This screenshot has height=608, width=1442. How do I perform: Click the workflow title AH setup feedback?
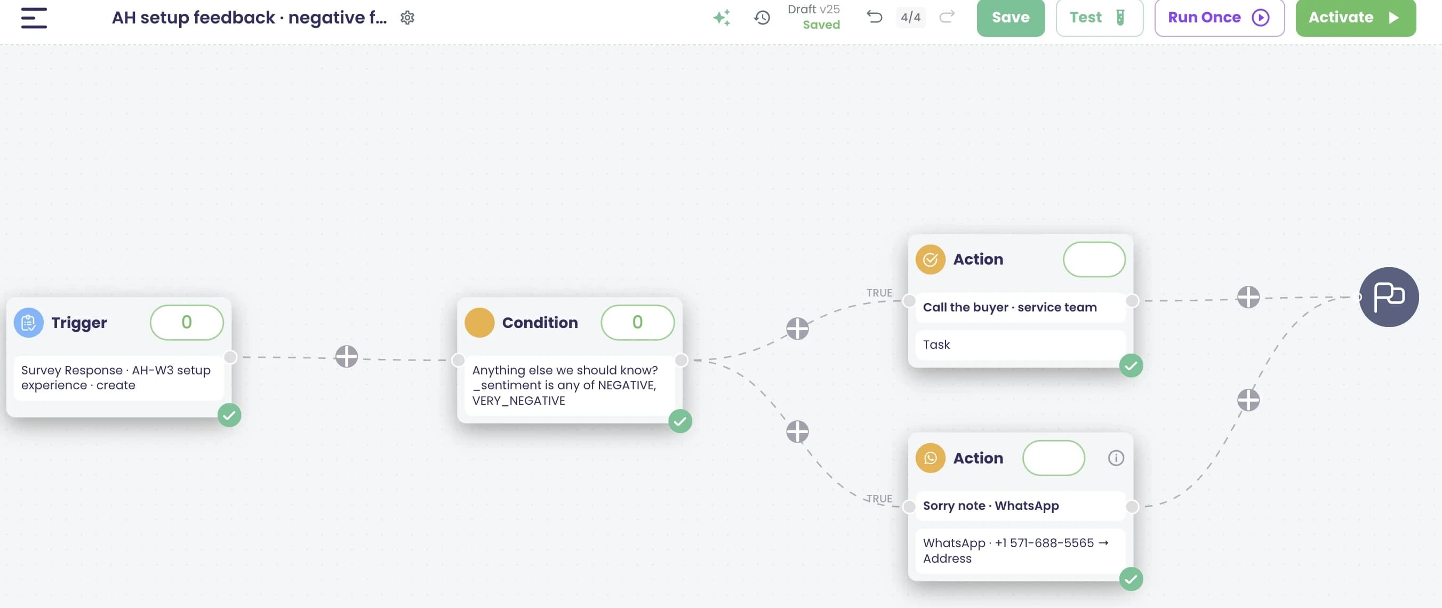(x=249, y=18)
